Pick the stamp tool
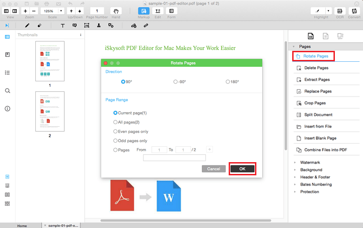363x228 pixels. tap(99, 25)
